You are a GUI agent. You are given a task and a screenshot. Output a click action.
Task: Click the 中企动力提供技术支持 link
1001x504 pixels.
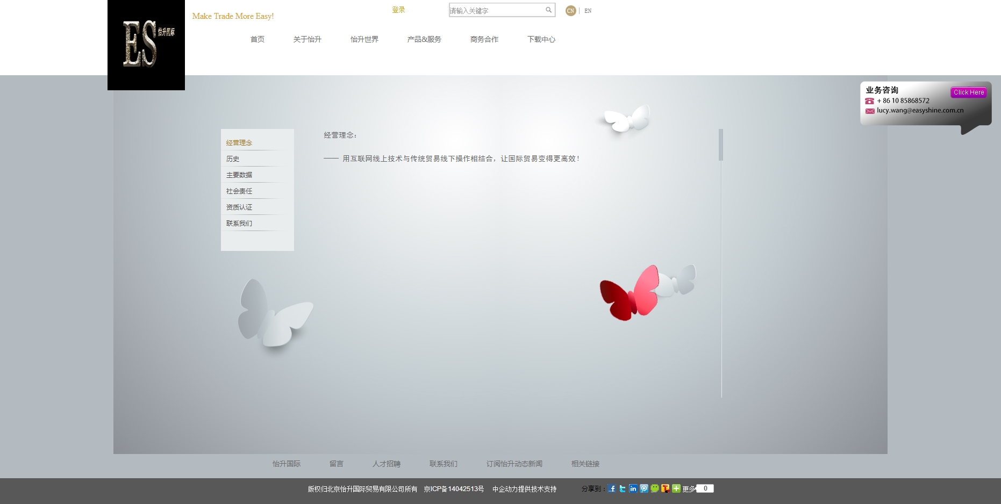coord(525,489)
